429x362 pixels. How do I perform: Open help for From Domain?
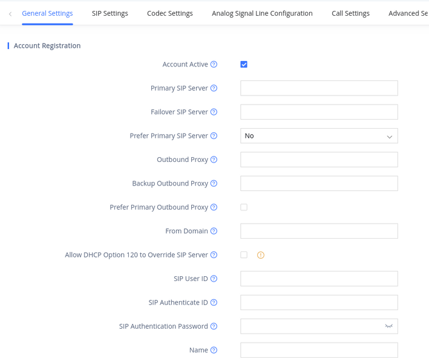[214, 231]
